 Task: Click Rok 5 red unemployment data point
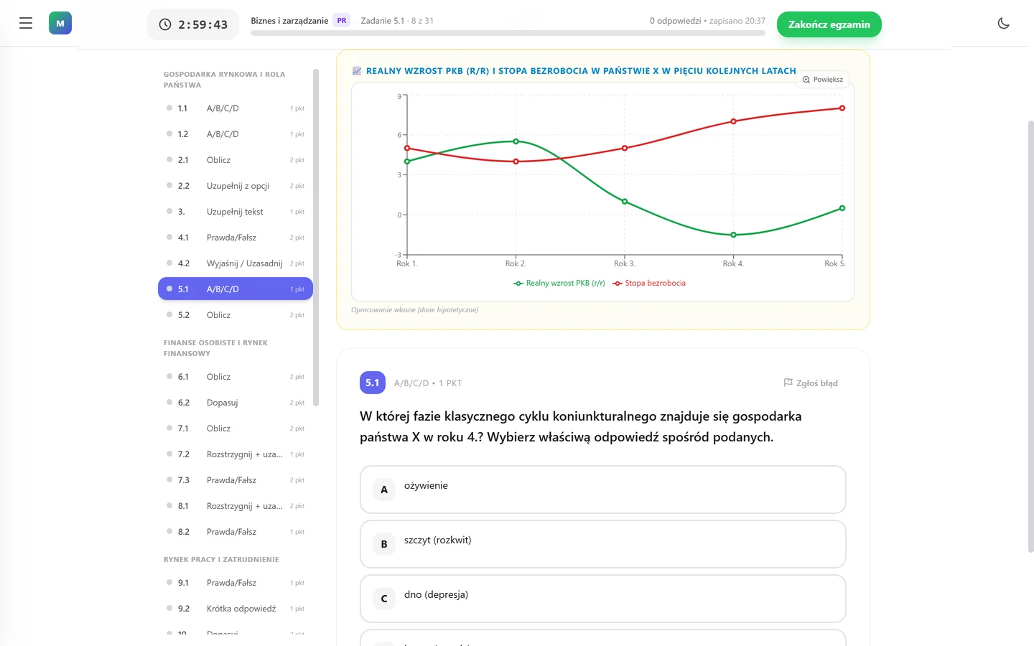tap(842, 108)
